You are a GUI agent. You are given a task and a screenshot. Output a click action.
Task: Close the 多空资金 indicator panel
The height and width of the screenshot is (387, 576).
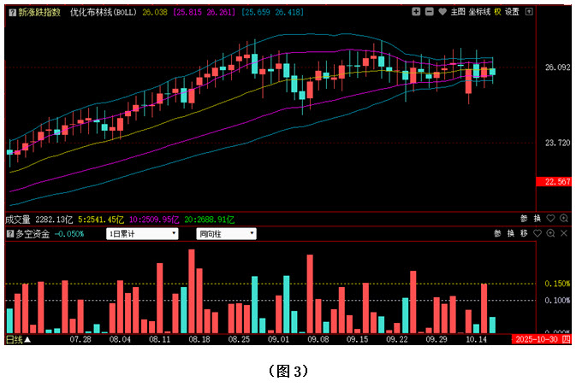click(x=562, y=233)
